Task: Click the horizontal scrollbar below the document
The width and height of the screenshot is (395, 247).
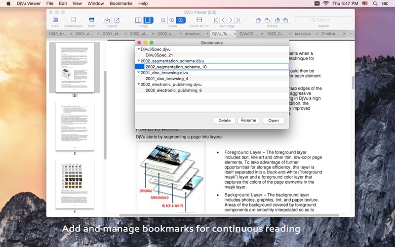Action: 229,215
